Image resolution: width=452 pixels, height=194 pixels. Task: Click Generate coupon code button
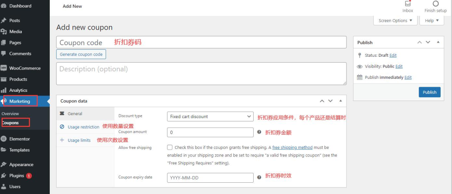click(81, 54)
